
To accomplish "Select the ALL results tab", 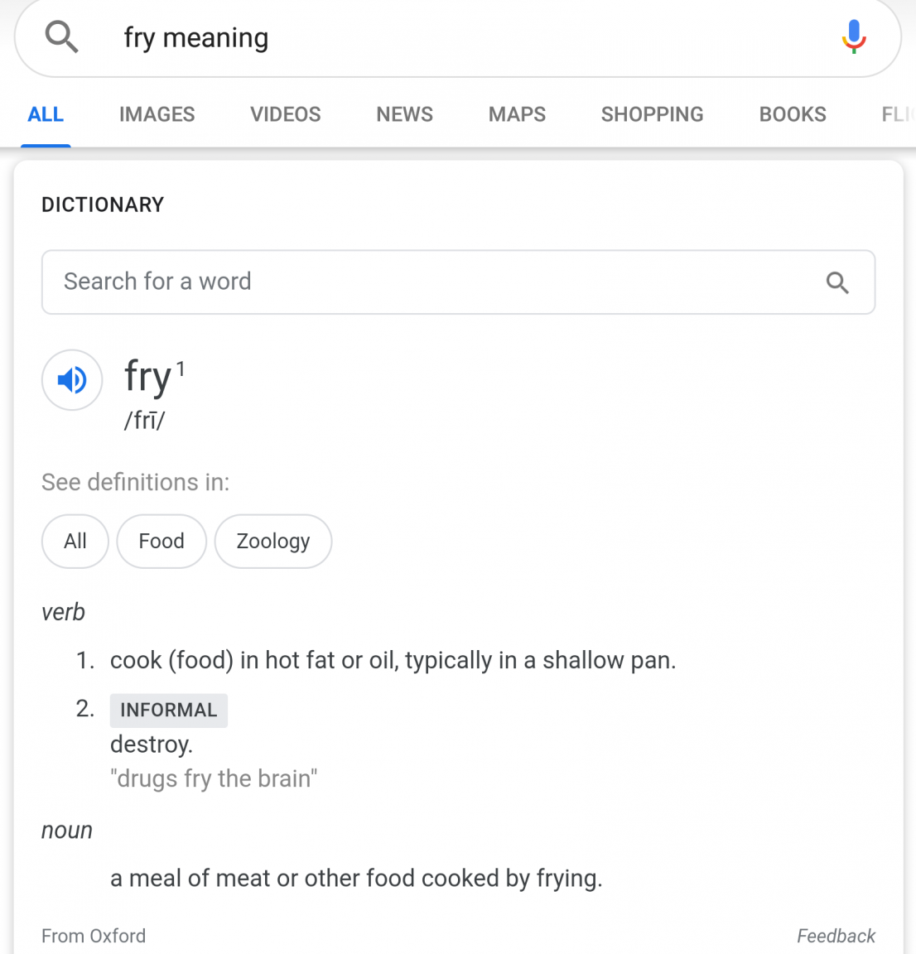I will [x=46, y=114].
